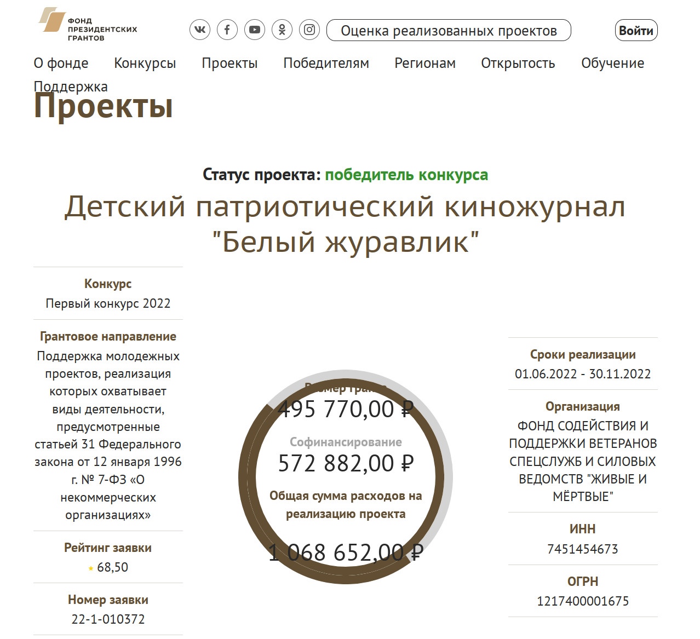Open the VK social icon
Image resolution: width=700 pixels, height=639 pixels.
pos(200,30)
